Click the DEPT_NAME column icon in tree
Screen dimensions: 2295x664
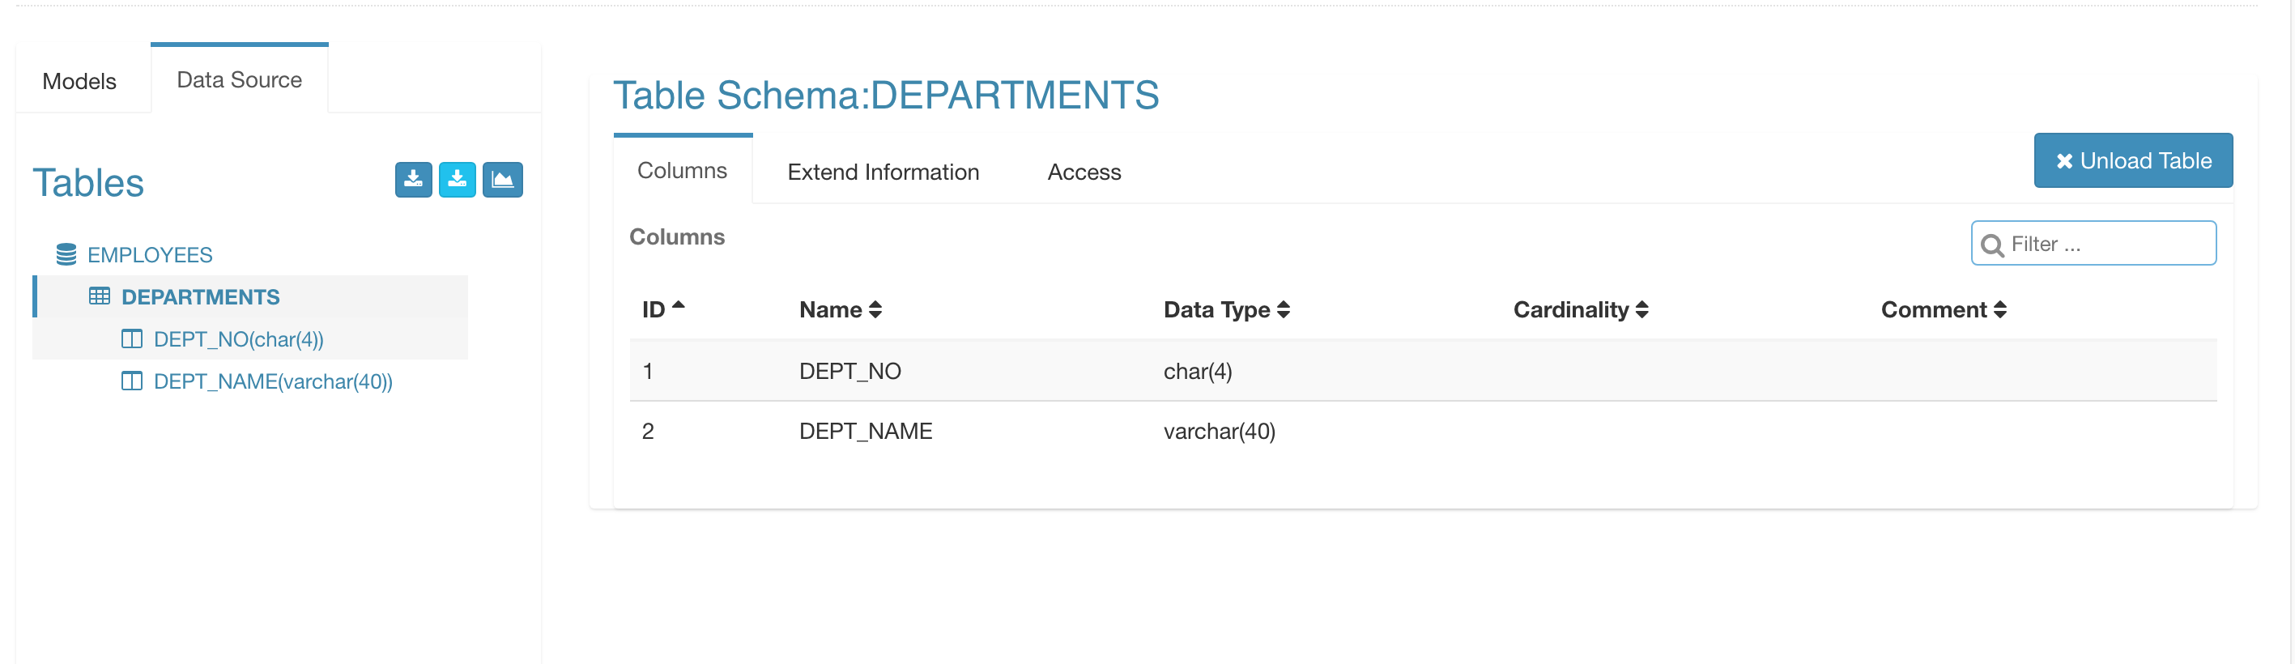click(x=132, y=381)
